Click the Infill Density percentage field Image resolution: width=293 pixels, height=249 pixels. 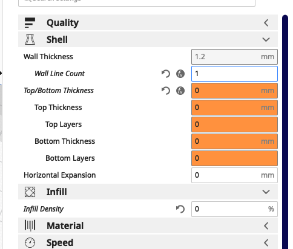pyautogui.click(x=234, y=209)
